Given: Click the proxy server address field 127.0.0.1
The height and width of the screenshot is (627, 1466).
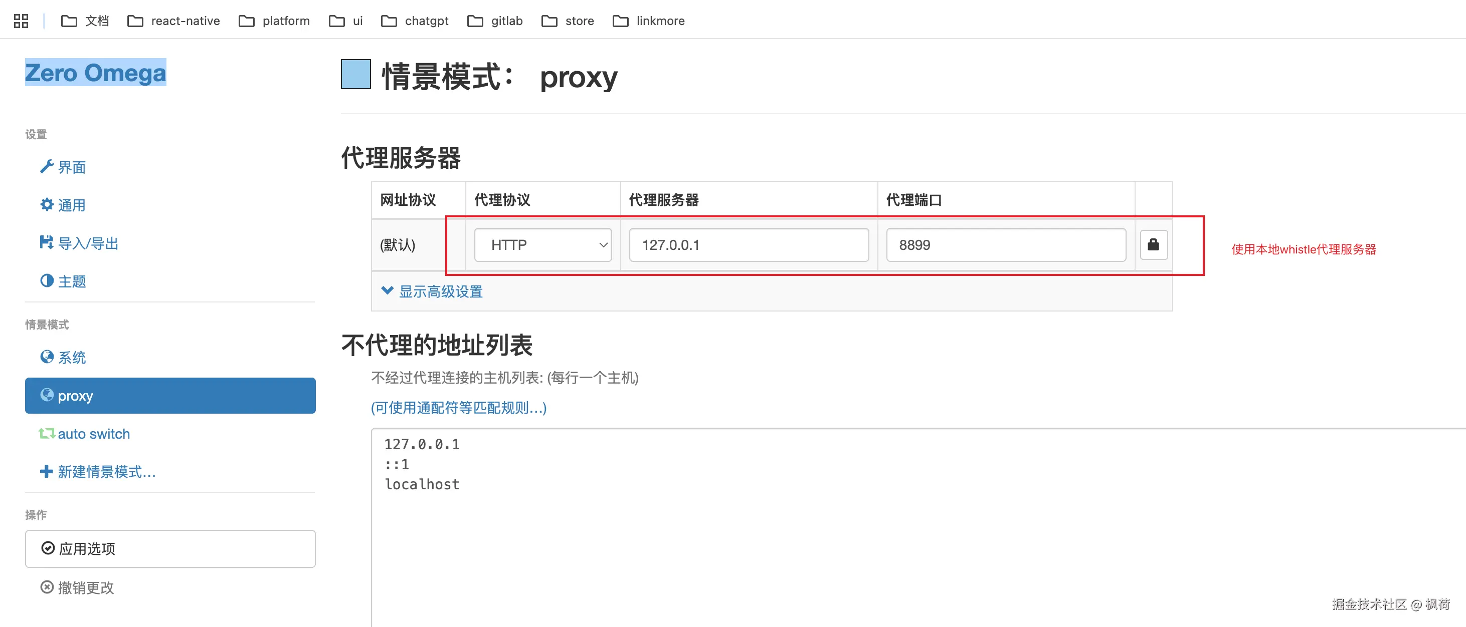Looking at the screenshot, I should [749, 245].
